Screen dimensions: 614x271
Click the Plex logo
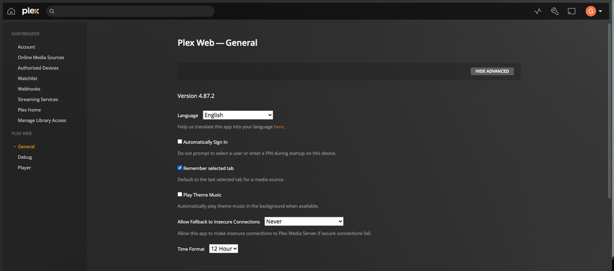(31, 11)
